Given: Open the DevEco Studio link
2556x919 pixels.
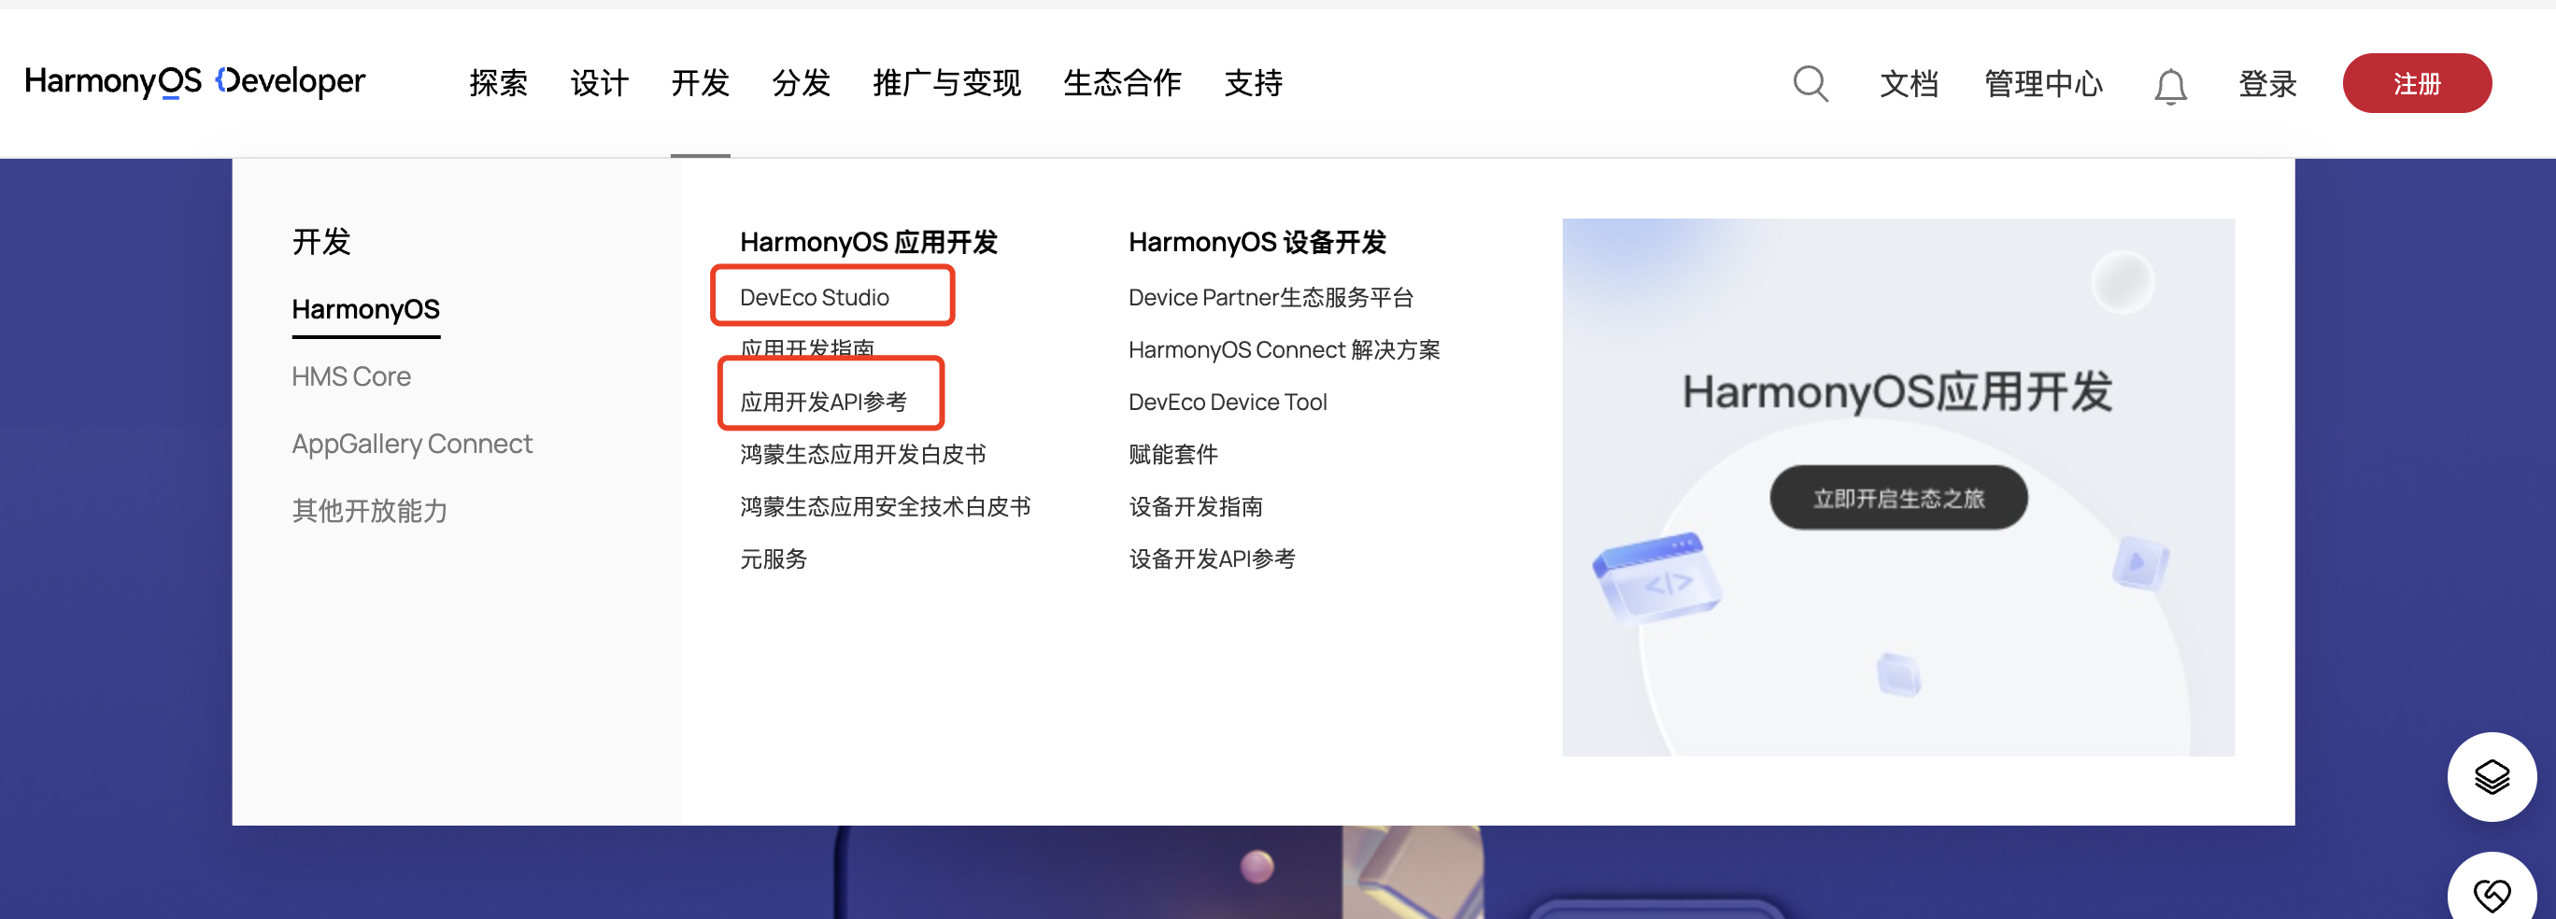Looking at the screenshot, I should 815,298.
